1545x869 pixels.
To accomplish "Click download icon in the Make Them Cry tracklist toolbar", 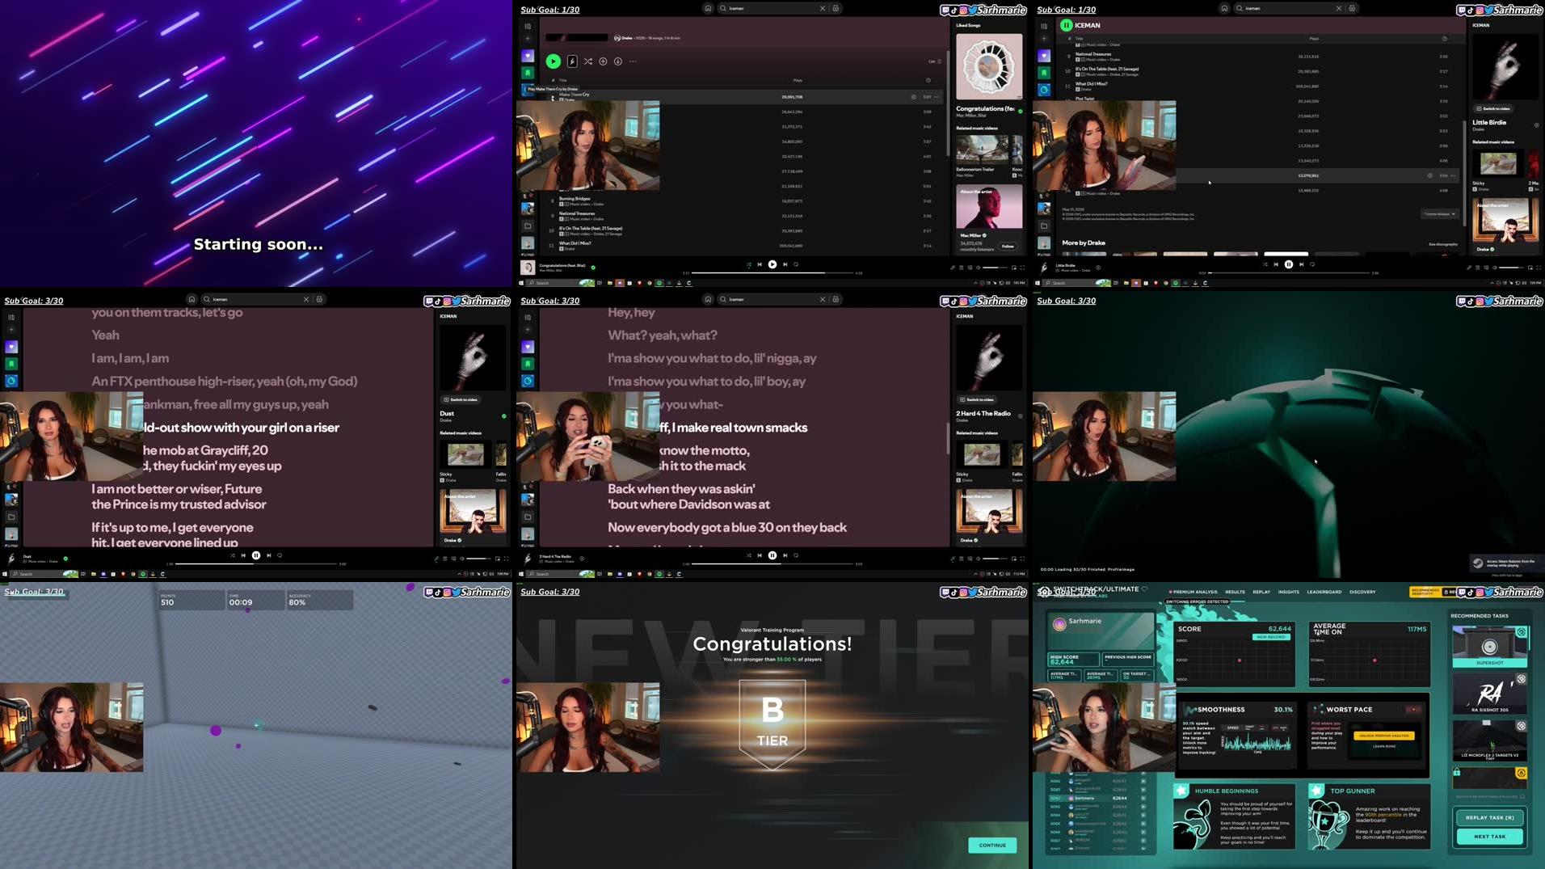I will [618, 61].
